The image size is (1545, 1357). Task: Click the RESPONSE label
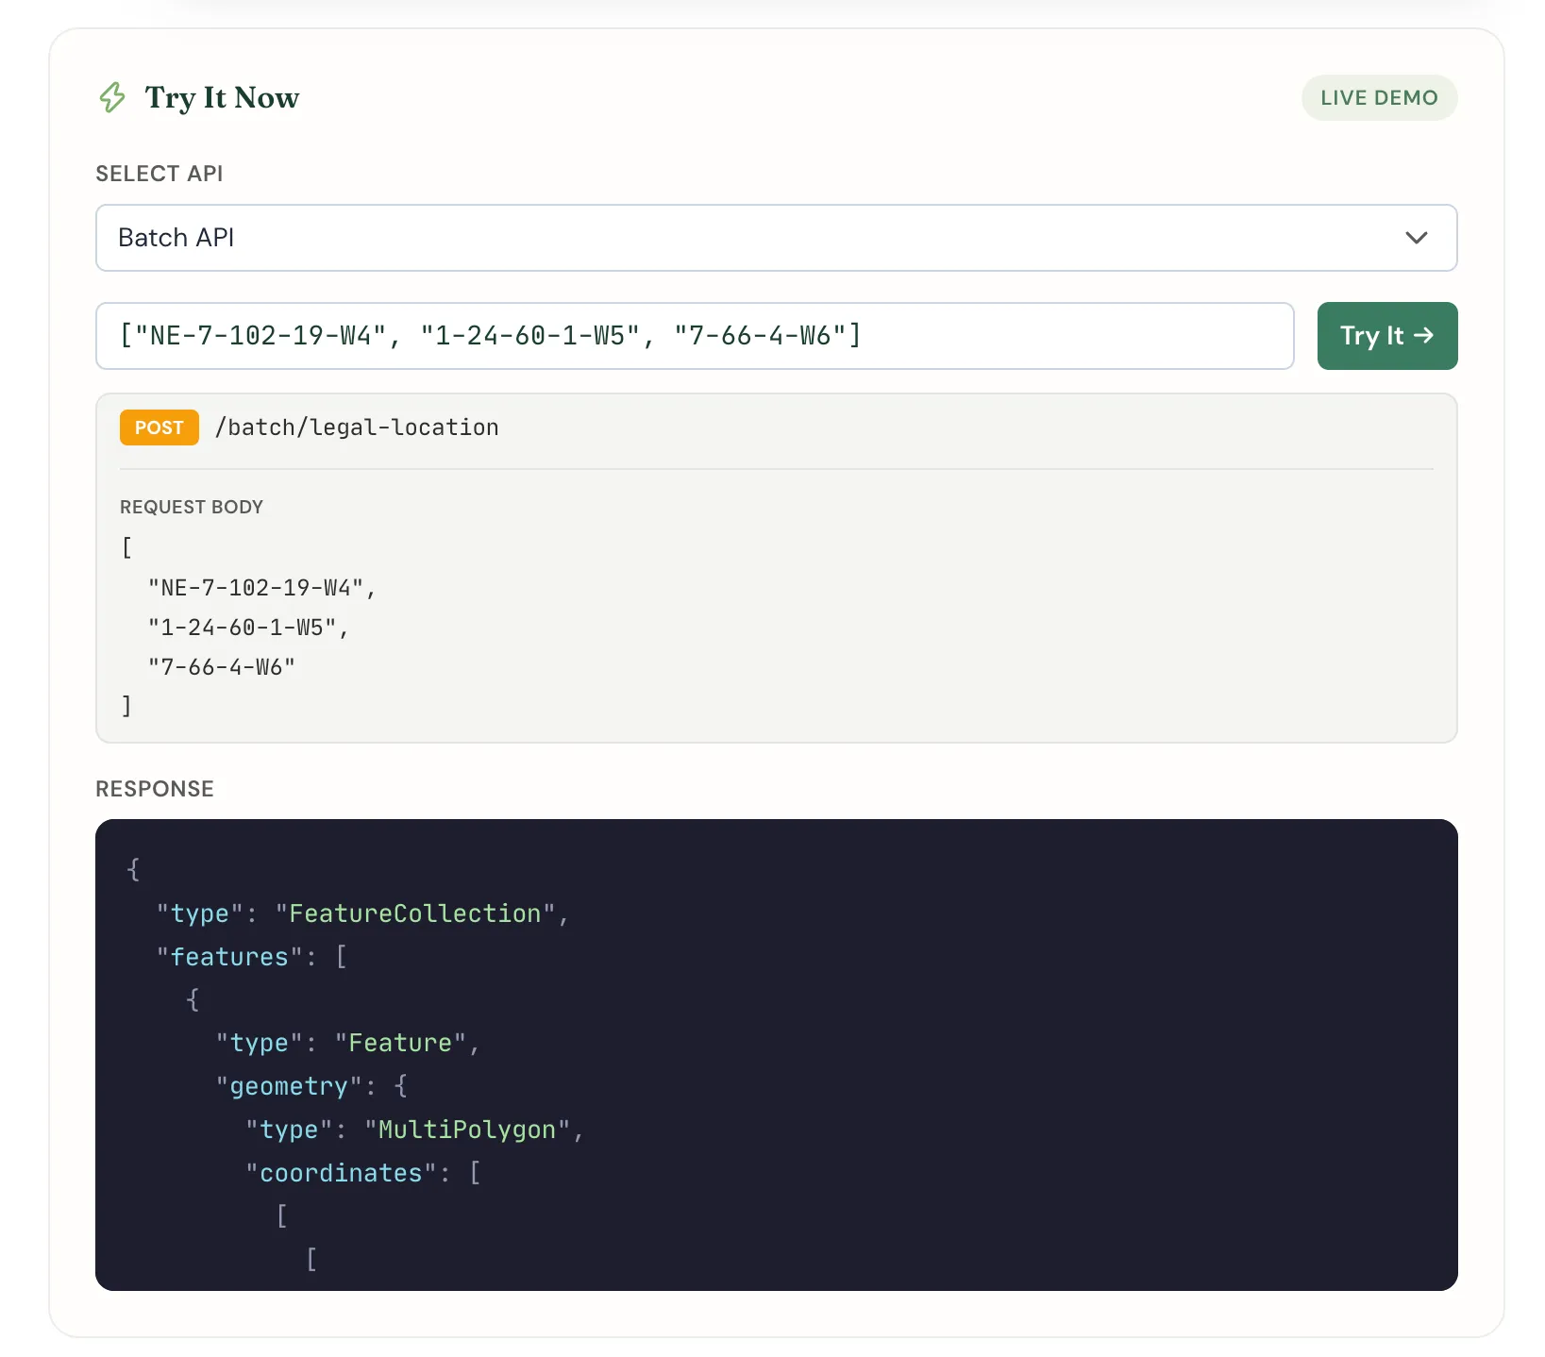click(155, 789)
